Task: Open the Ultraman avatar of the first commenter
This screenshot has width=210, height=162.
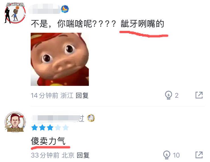Action: click(15, 13)
